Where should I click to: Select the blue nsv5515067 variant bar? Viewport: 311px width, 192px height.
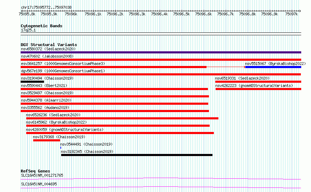(273, 67)
